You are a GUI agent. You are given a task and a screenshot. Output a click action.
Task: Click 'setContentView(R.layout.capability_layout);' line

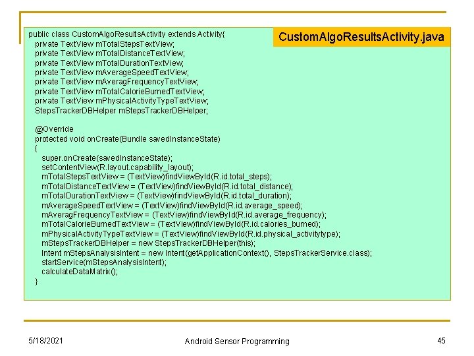point(117,167)
